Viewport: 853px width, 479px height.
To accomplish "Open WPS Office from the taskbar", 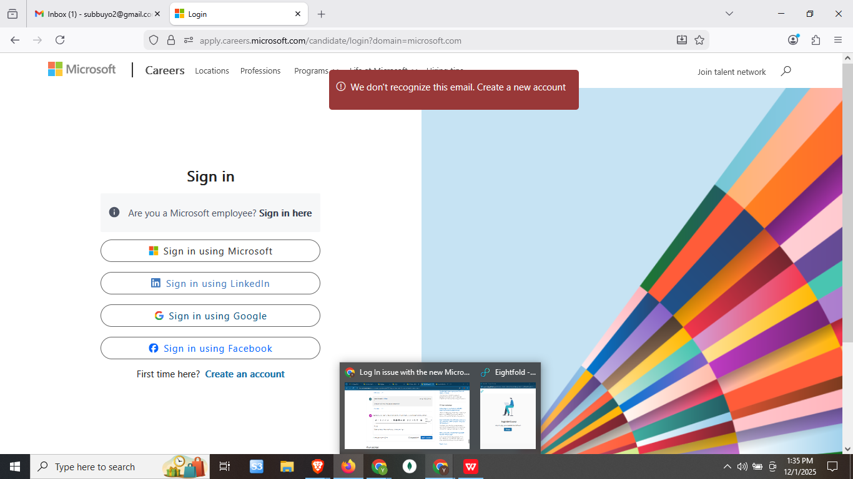I will (470, 466).
